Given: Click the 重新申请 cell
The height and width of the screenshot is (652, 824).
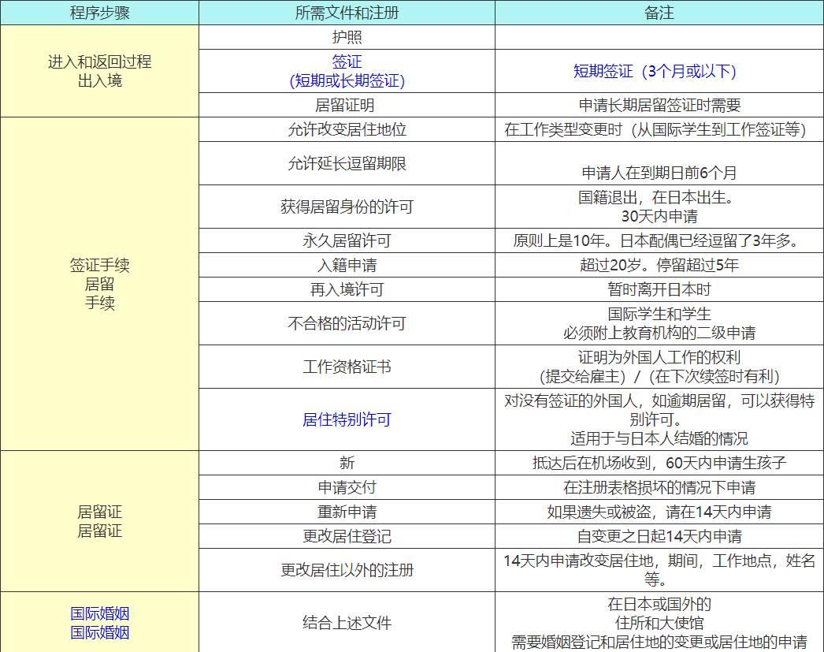Looking at the screenshot, I should coord(347,512).
